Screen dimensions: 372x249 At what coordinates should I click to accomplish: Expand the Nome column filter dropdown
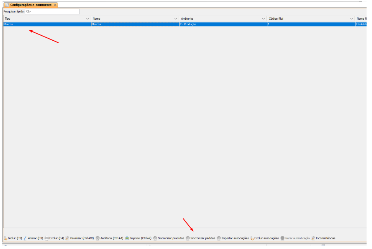click(176, 19)
